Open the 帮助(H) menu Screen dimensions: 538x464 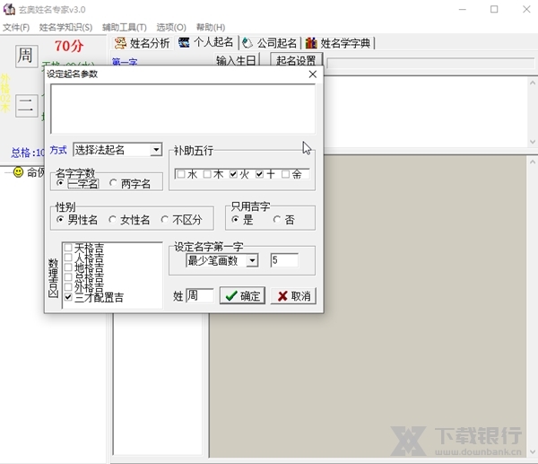point(211,27)
